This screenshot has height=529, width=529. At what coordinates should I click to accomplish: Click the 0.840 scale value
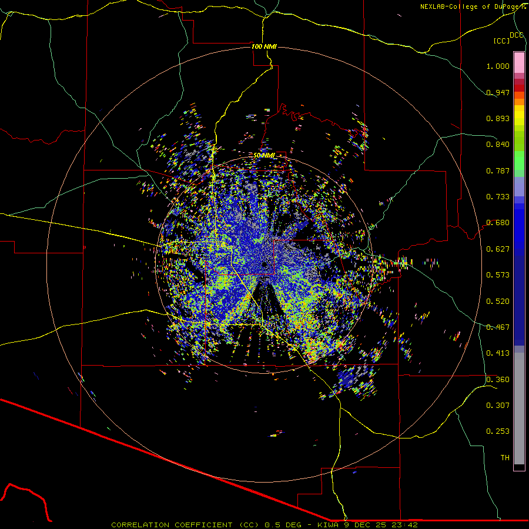(498, 144)
